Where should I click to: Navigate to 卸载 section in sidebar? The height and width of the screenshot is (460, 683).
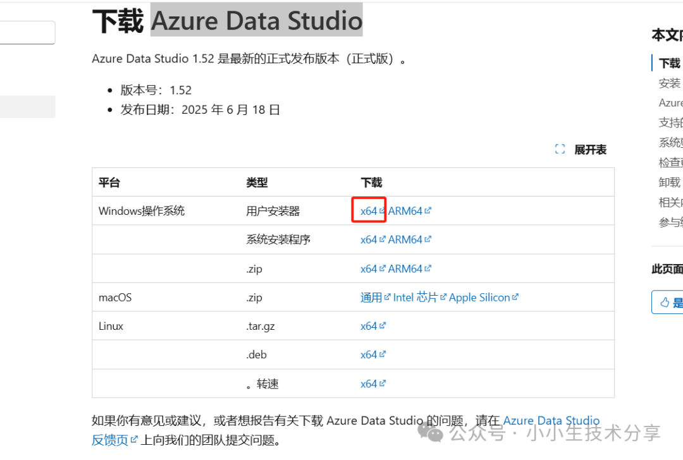670,183
